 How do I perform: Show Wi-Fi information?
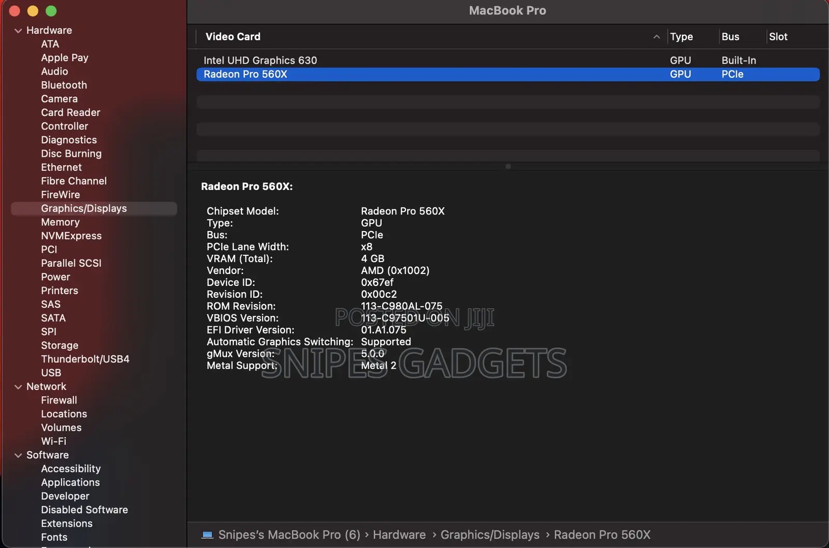(53, 441)
